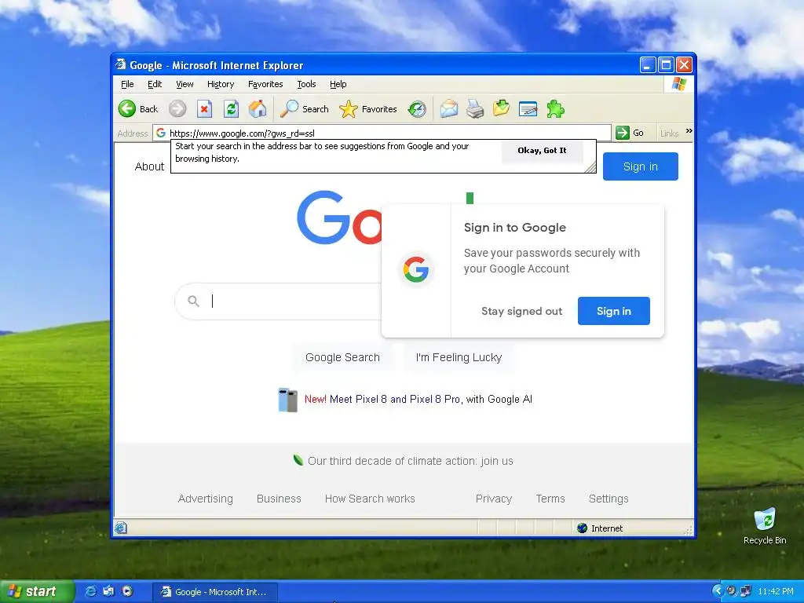Open the Edit menu
The image size is (804, 603).
155,84
